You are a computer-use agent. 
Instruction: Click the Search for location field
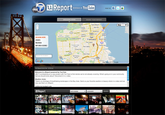coord(44,56)
